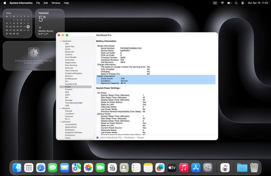Open Spotlight search icon
Viewport: 271px width, 176px height.
[236, 3]
